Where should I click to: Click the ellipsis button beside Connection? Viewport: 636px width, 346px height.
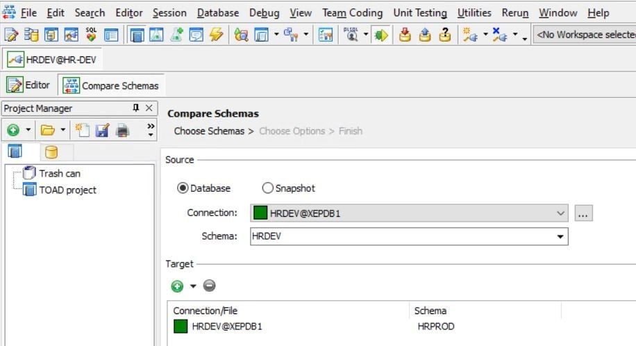pos(583,213)
